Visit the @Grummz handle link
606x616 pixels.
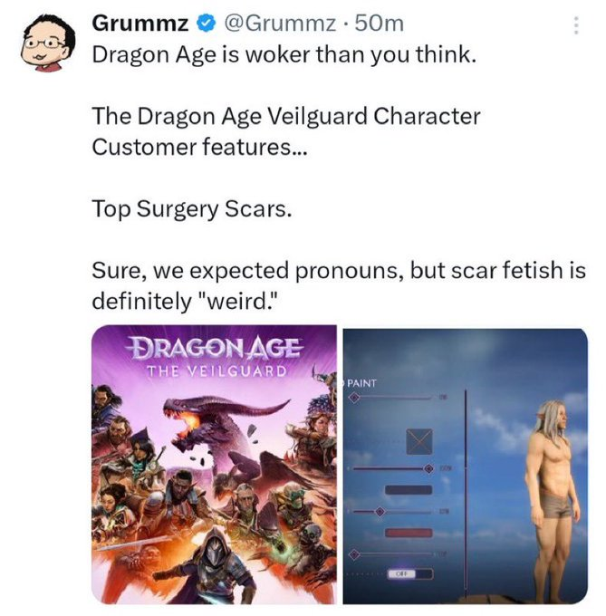coord(280,24)
